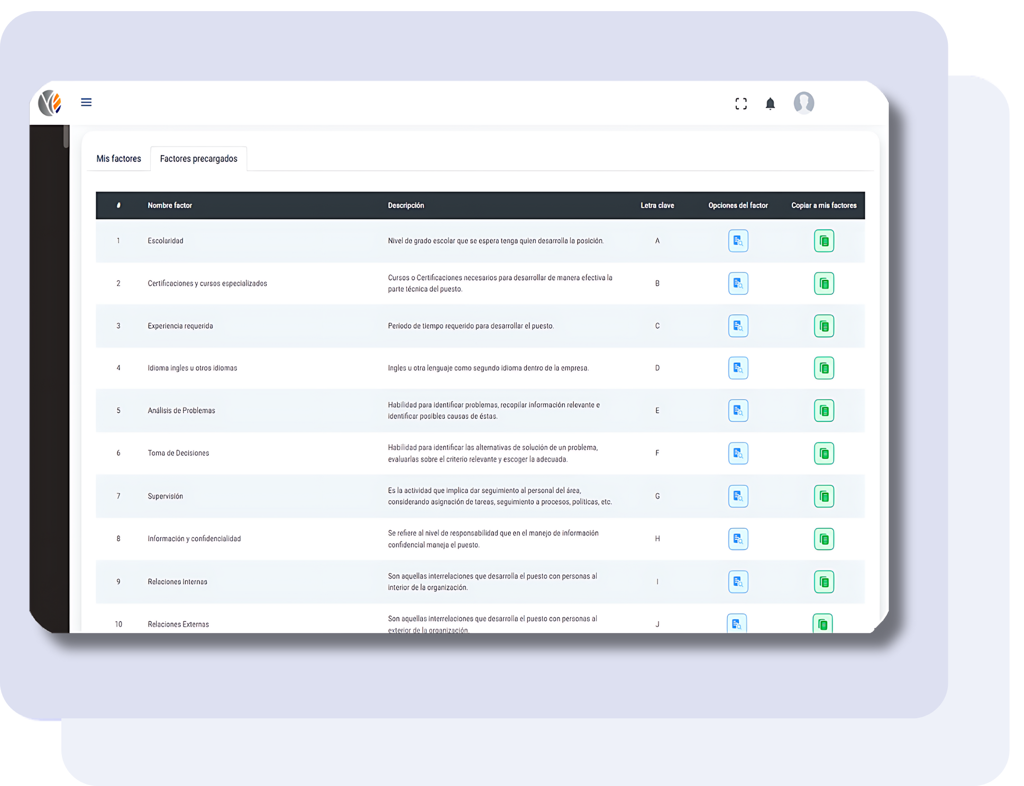Copy Experiencia requerida to my factors
The width and height of the screenshot is (1024, 786).
[824, 326]
